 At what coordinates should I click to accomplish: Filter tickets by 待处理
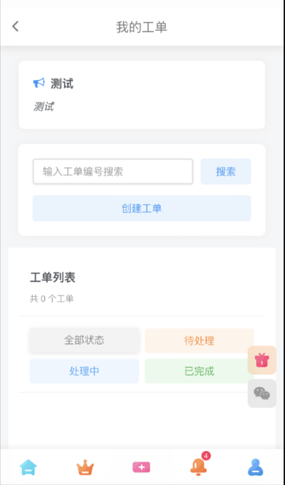pyautogui.click(x=199, y=341)
